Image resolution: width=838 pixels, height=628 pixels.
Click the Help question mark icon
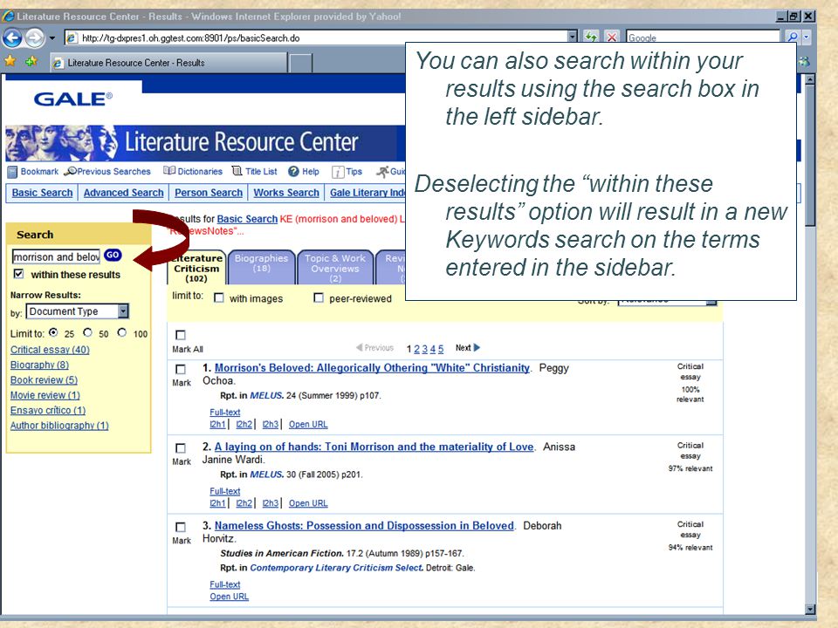[x=293, y=172]
